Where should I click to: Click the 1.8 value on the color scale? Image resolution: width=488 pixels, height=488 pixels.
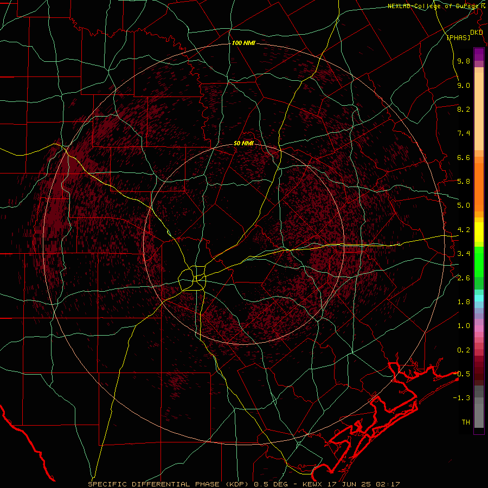coord(464,302)
